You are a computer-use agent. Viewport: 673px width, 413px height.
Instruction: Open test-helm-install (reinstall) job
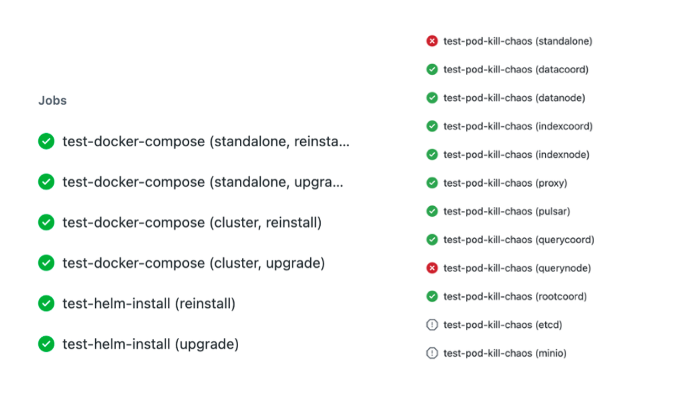pyautogui.click(x=149, y=304)
